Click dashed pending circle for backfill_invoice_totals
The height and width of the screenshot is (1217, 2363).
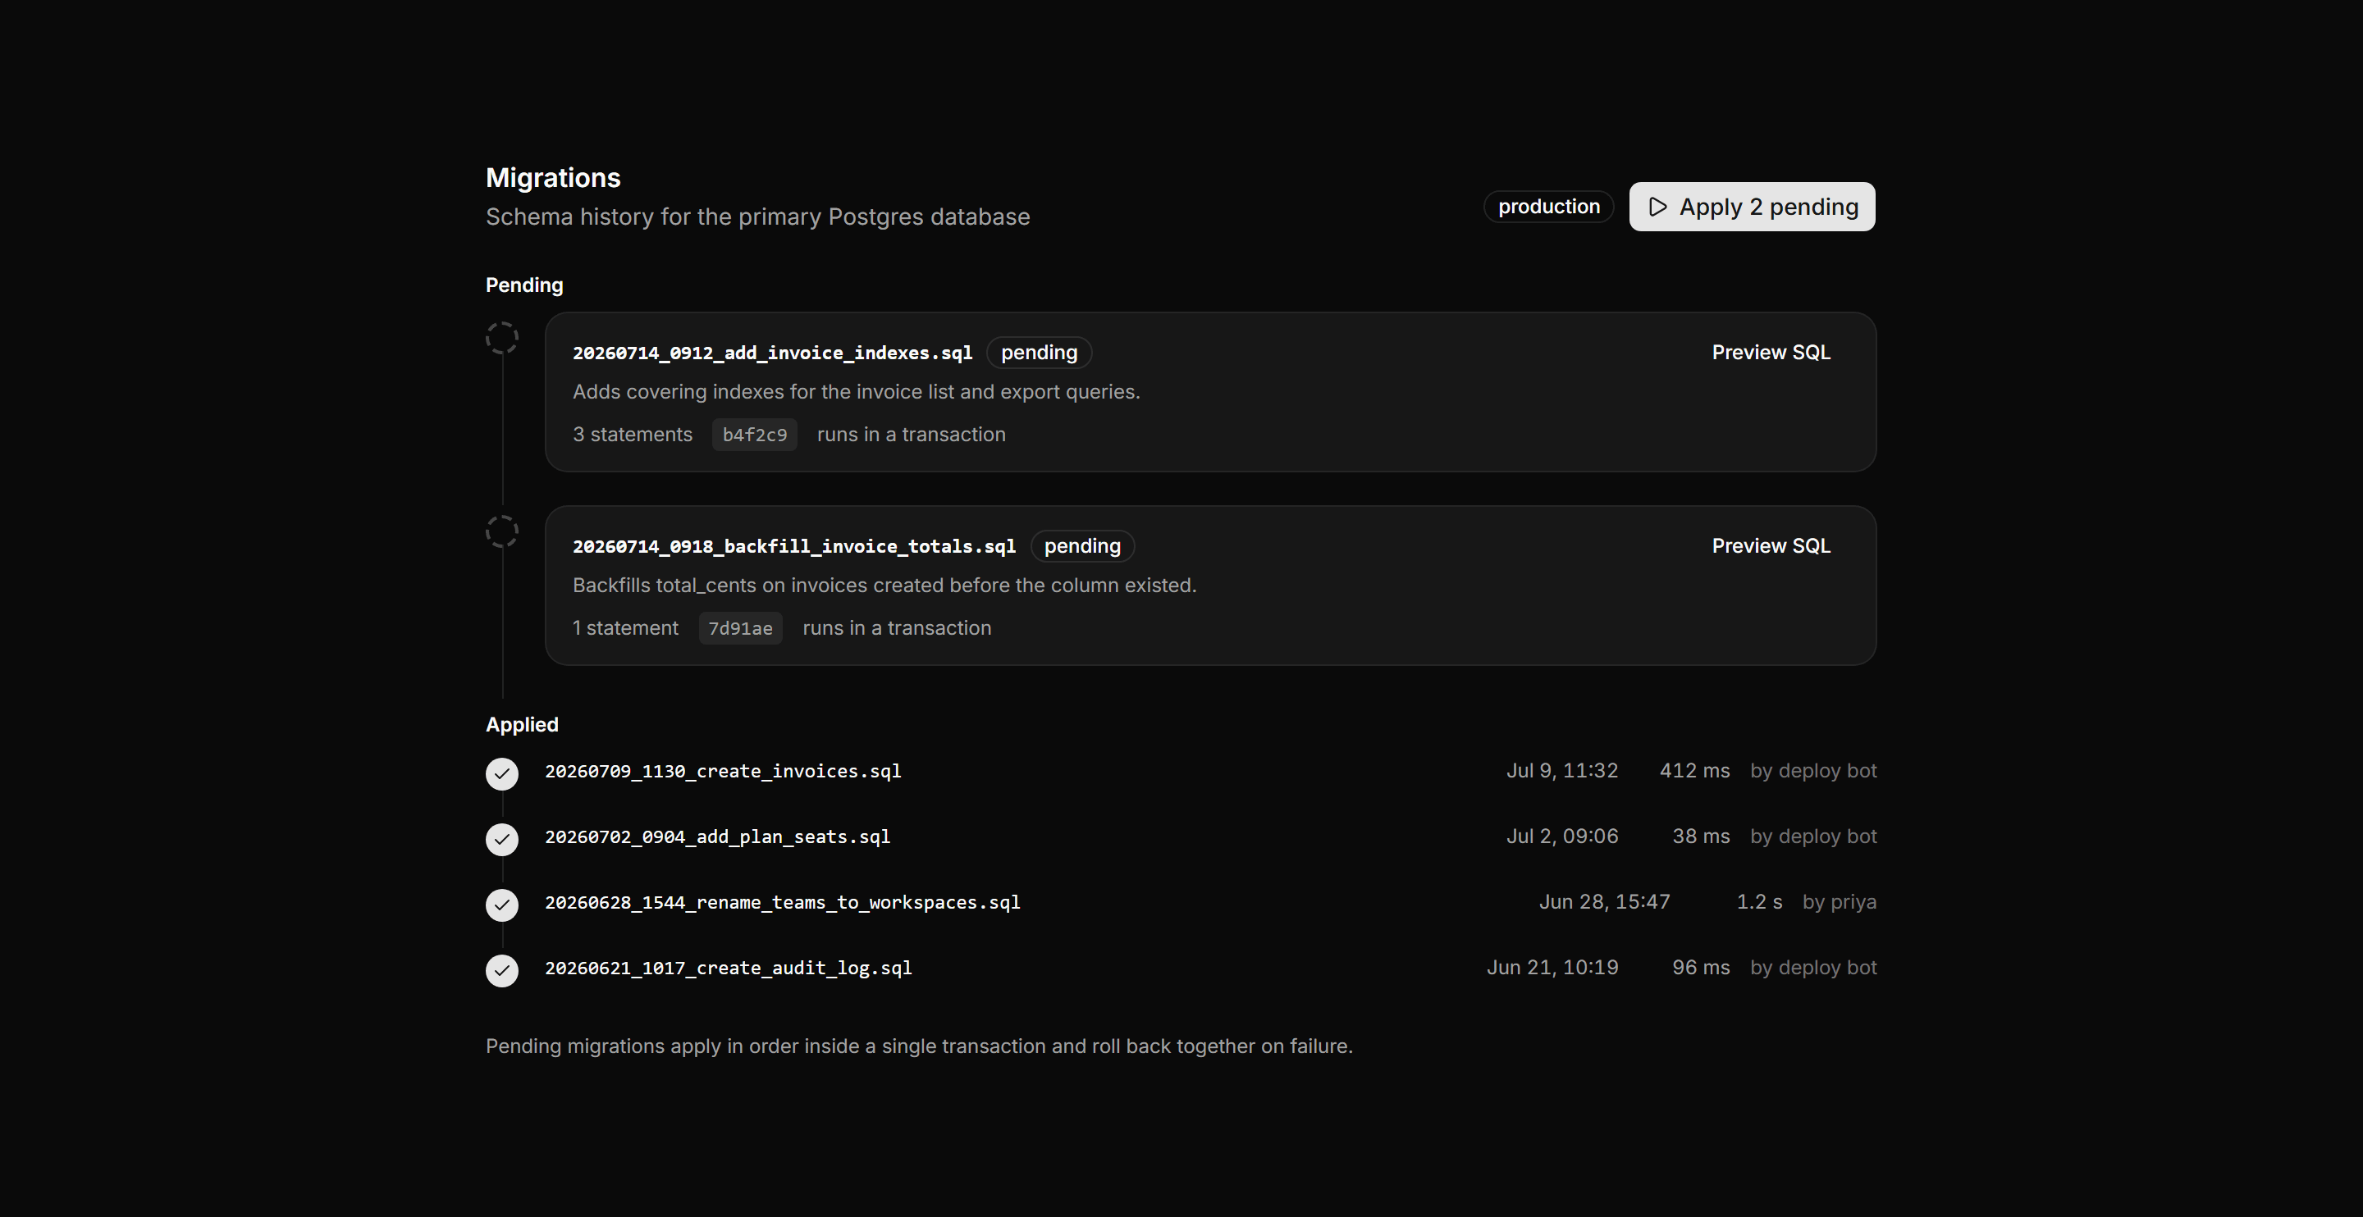(x=502, y=532)
